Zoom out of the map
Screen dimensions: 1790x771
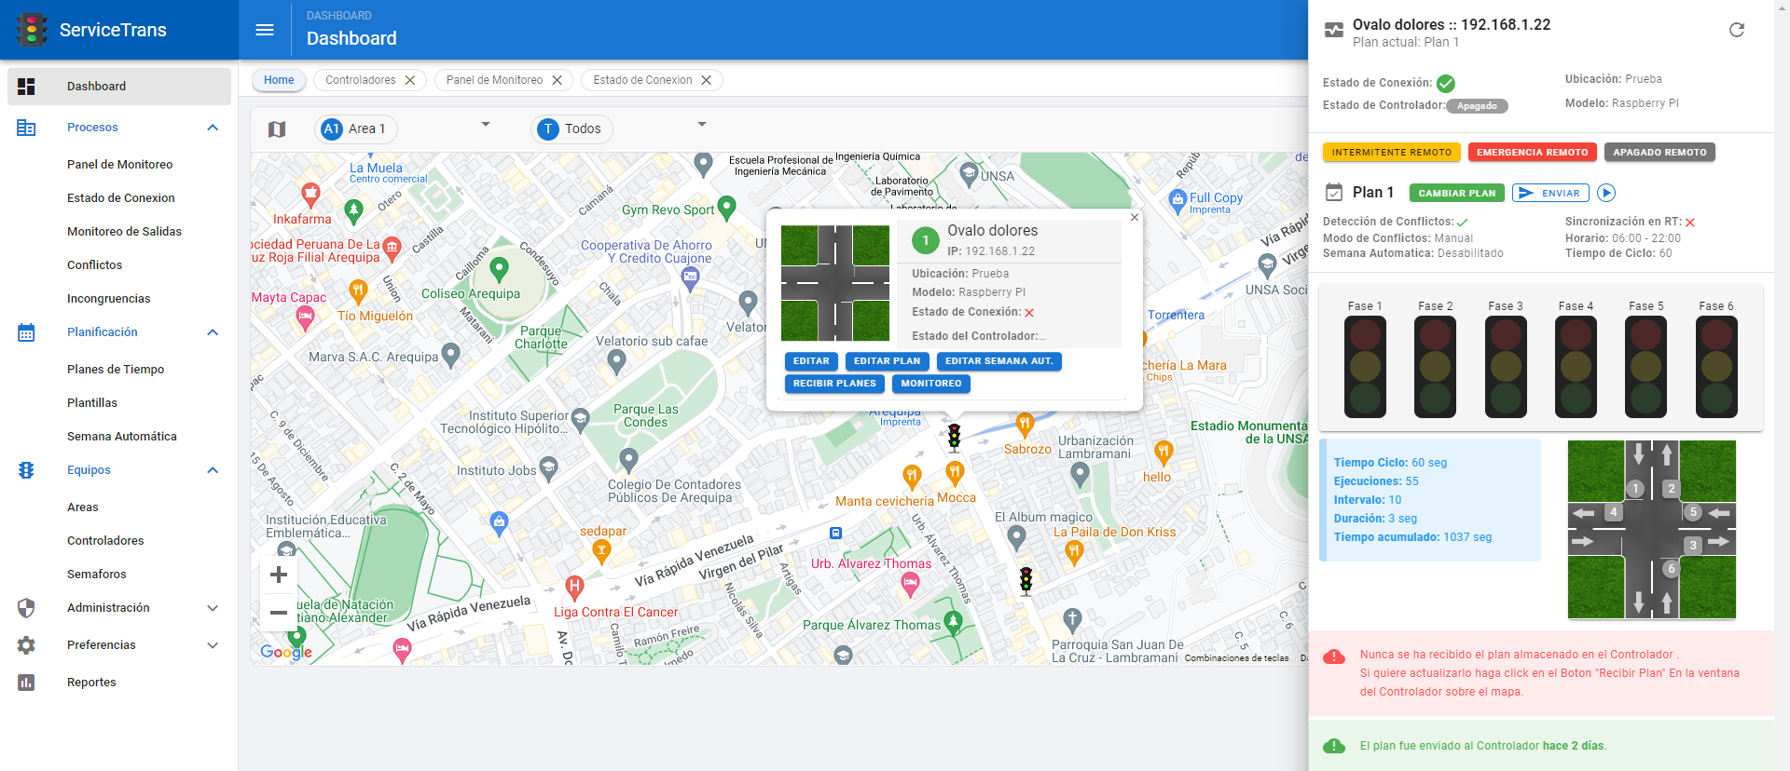[278, 613]
